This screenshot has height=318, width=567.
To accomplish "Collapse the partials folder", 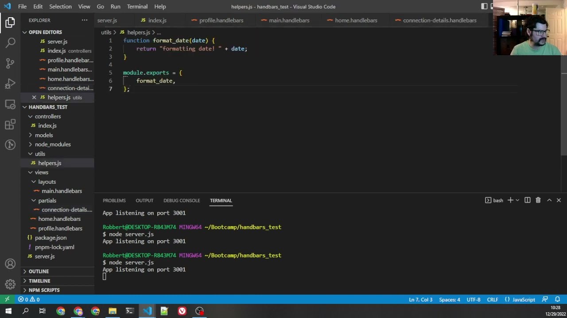I will point(47,201).
